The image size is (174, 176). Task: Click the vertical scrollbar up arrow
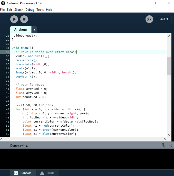click(169, 36)
